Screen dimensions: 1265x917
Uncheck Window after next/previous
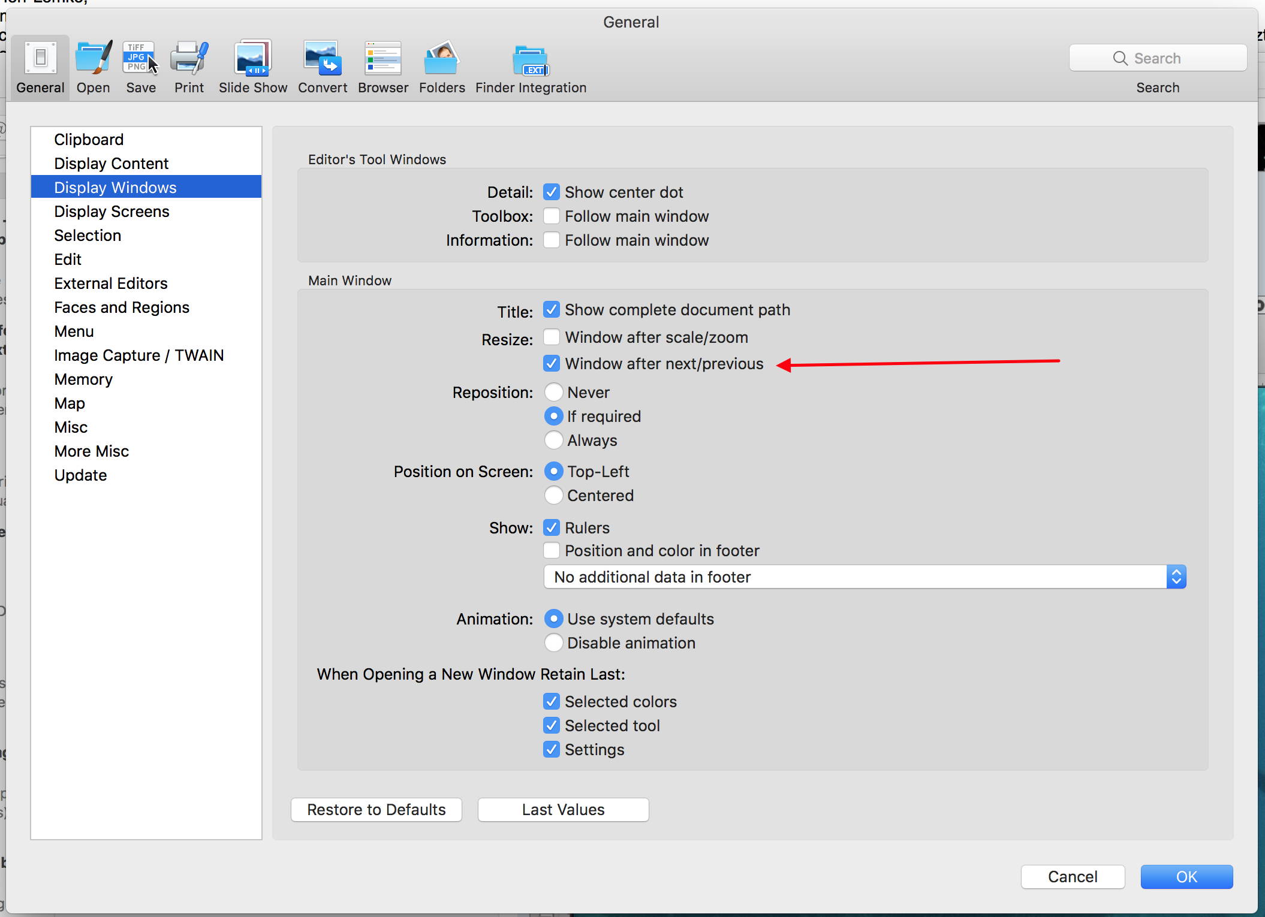click(x=552, y=363)
